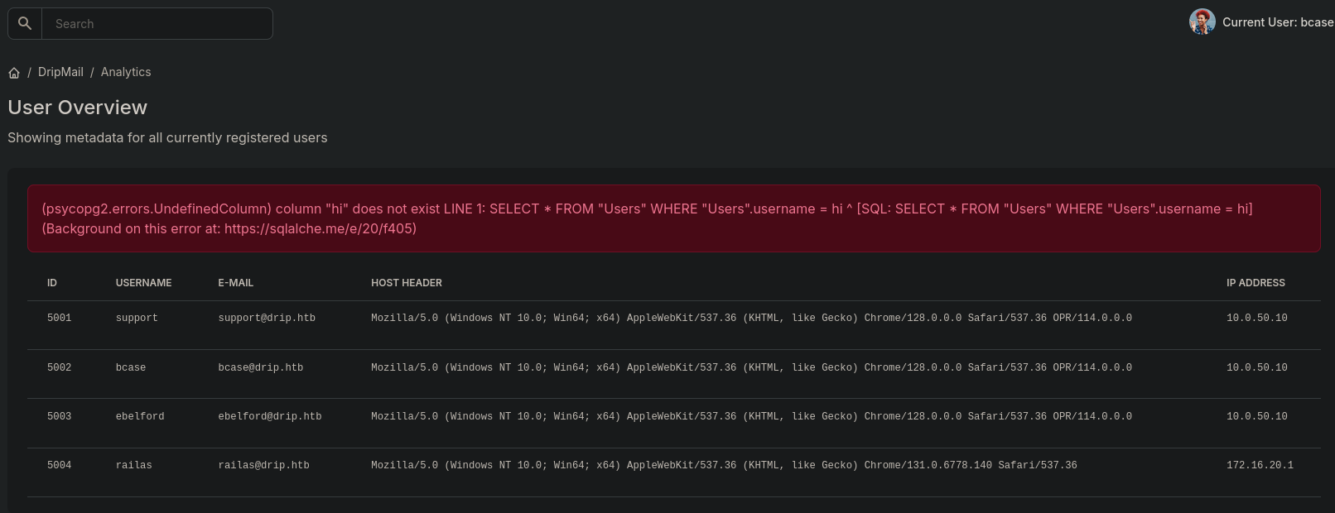Click the IP ADDRESS column header
Screen dimensions: 1335x513
coord(1255,283)
